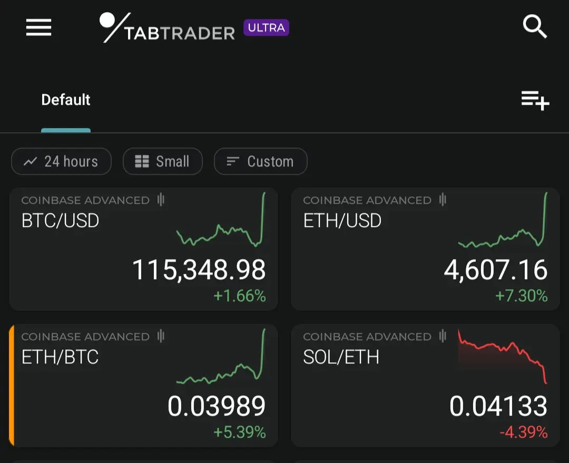Tap the BTC/USD green sparkline chart

tap(221, 220)
